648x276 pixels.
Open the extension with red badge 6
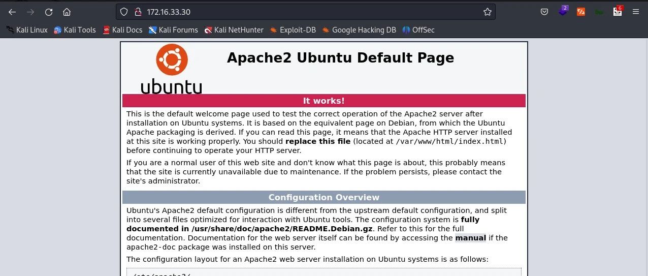click(618, 11)
